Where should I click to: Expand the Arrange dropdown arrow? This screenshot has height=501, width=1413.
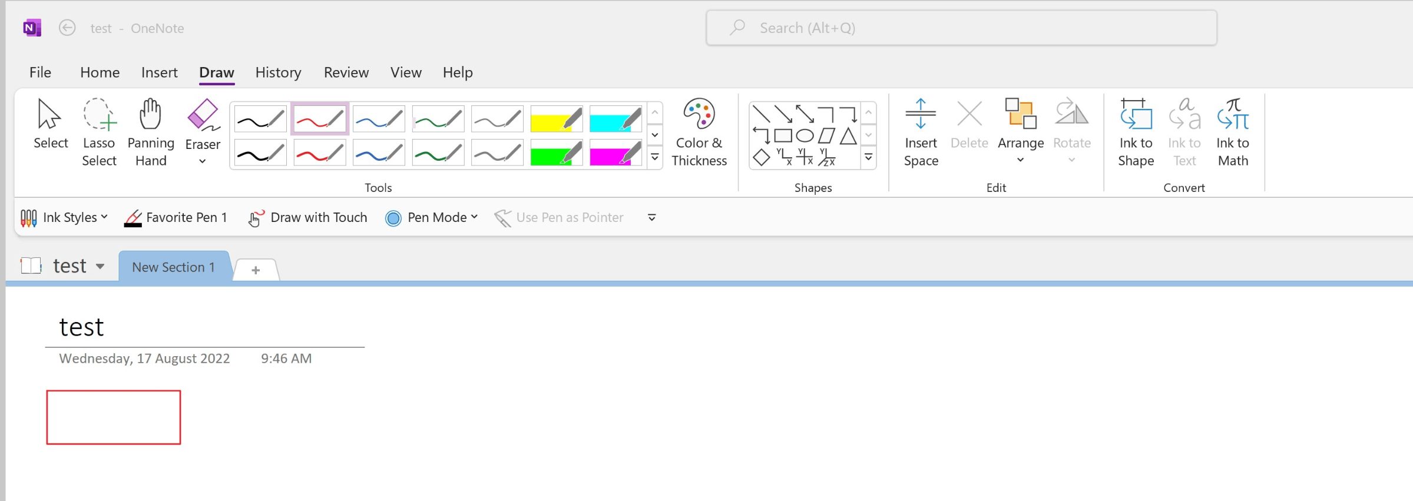(1020, 160)
